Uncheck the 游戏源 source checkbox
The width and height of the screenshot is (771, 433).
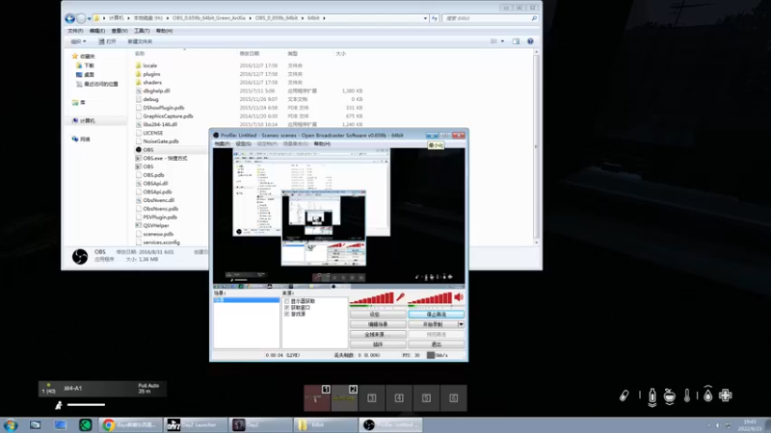tap(286, 314)
